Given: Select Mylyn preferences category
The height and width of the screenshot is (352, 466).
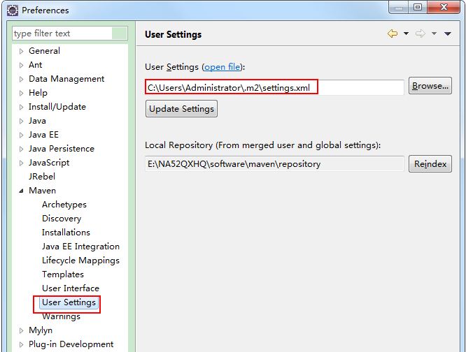Looking at the screenshot, I should coord(41,330).
